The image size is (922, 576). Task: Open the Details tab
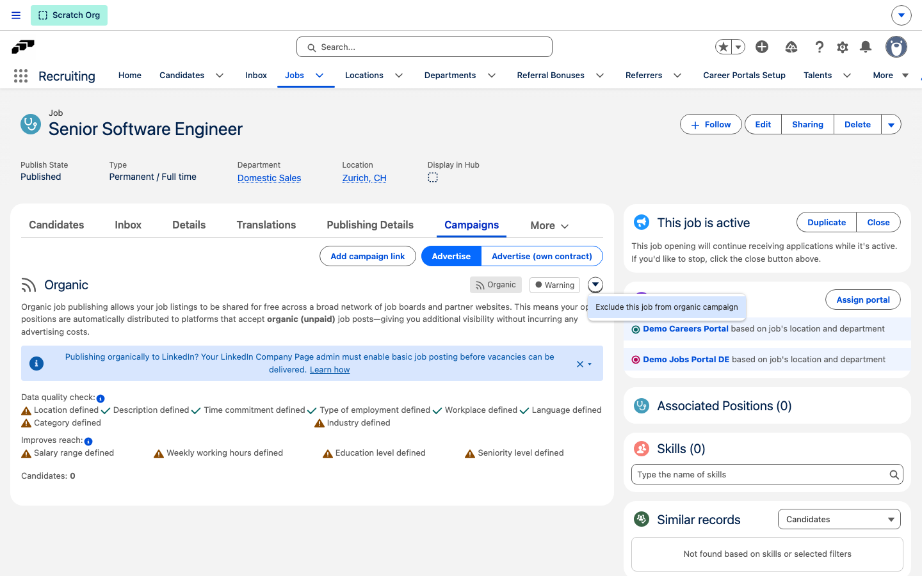[x=189, y=225]
